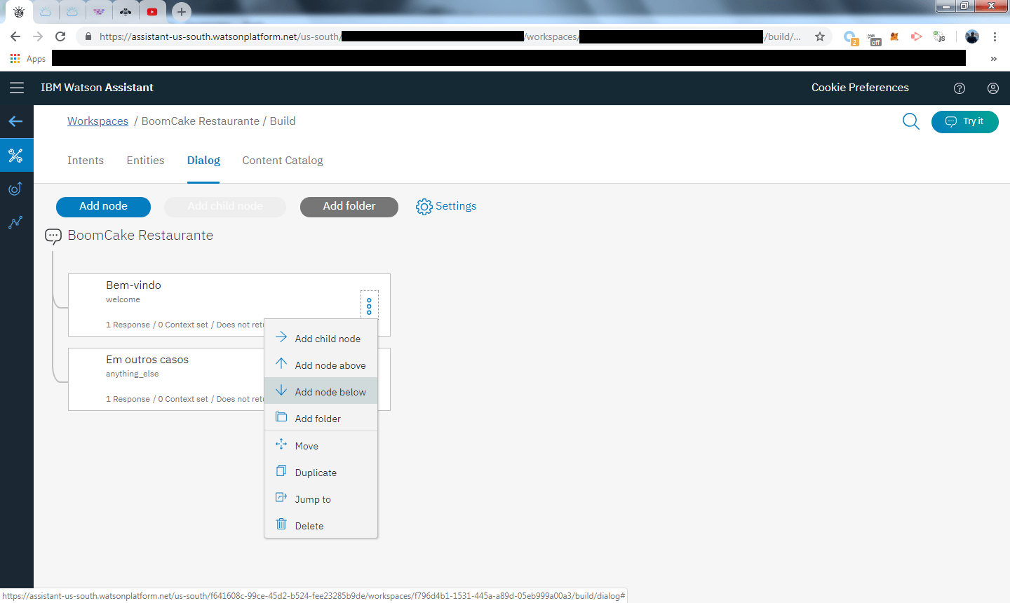Viewport: 1010px width, 603px height.
Task: Select Add child node in context menu
Action: 321,339
